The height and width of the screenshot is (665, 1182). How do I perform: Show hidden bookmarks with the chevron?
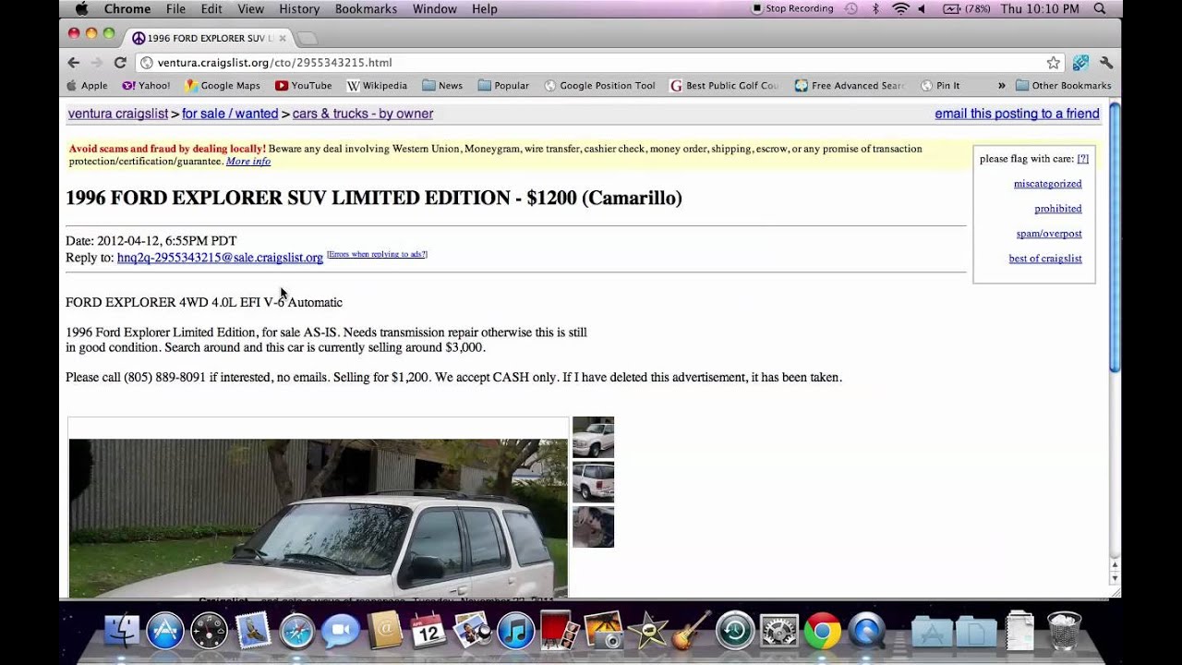1002,86
